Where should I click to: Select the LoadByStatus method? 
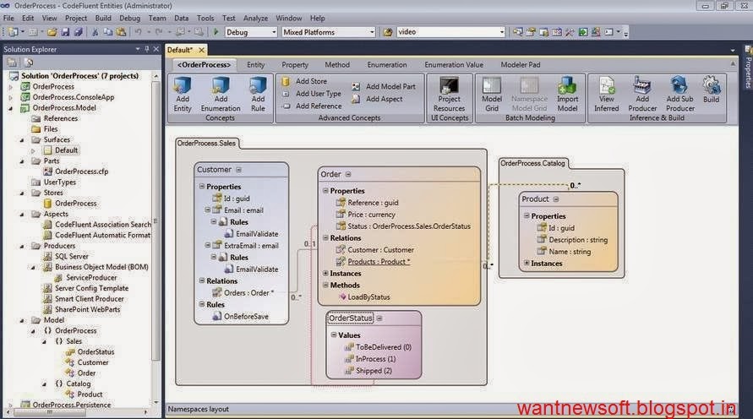click(368, 297)
